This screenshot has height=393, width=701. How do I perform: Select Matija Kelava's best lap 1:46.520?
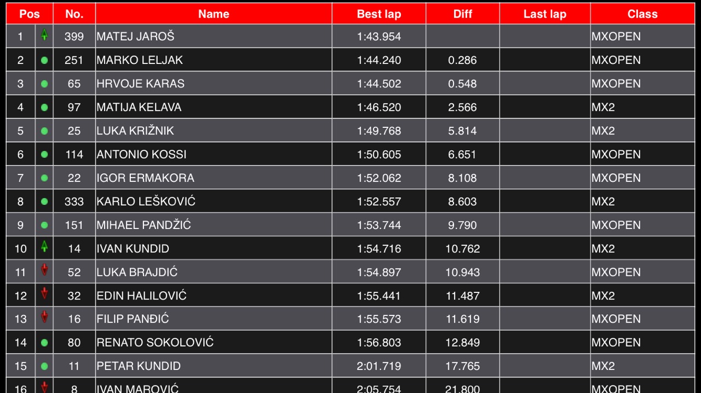point(379,107)
